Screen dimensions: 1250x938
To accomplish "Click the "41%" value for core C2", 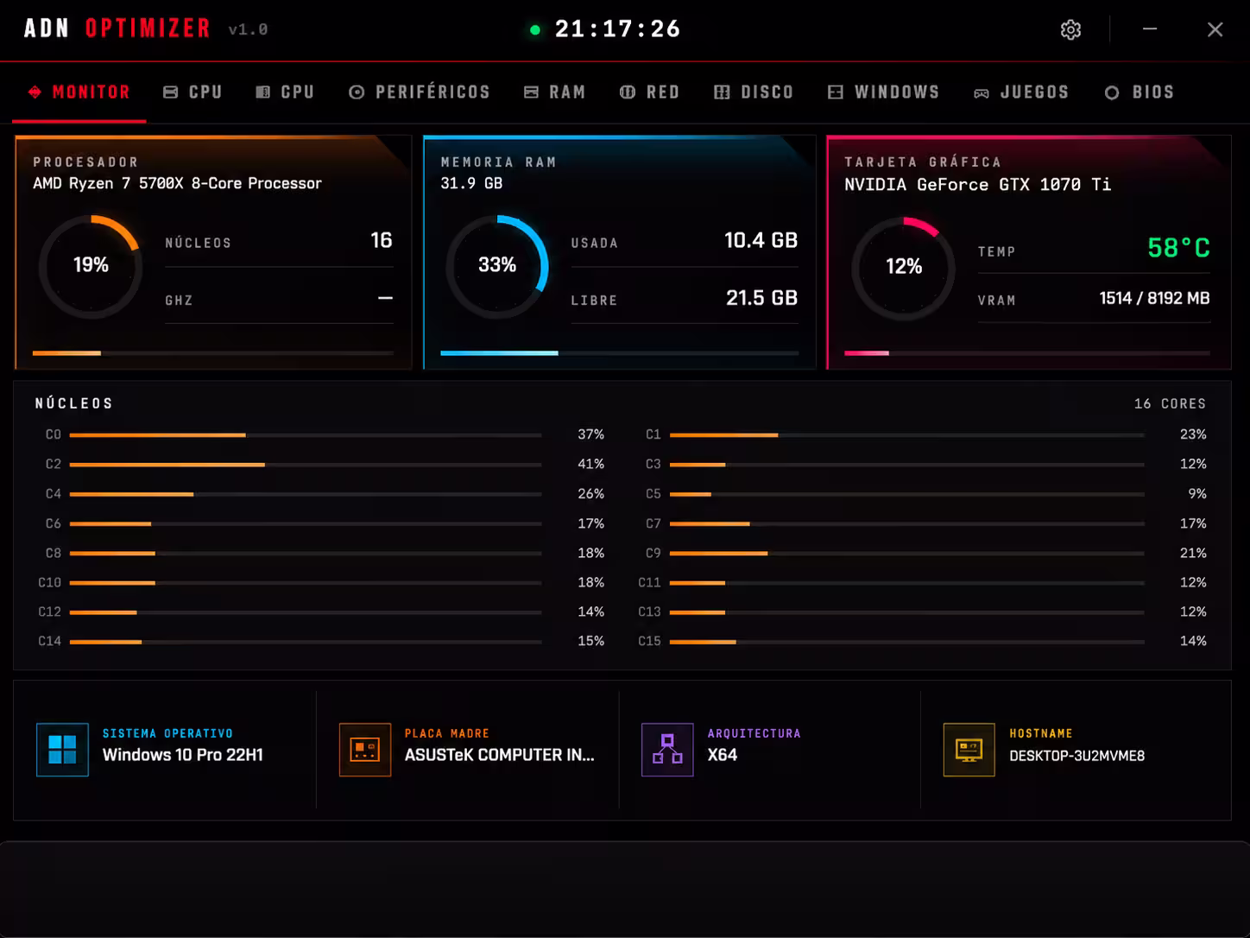I will (x=590, y=464).
